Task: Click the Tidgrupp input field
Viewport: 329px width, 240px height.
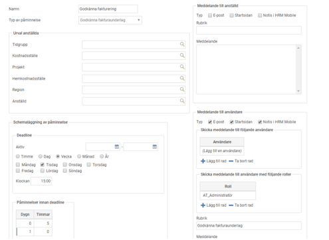Action: point(134,45)
